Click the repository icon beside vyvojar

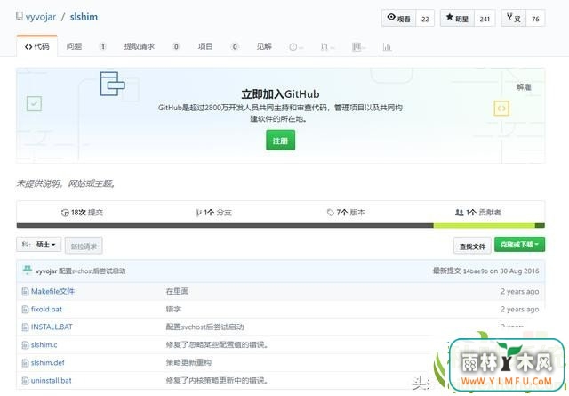click(x=20, y=16)
